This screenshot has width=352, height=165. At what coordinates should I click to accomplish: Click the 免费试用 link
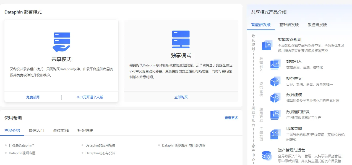coord(33,97)
